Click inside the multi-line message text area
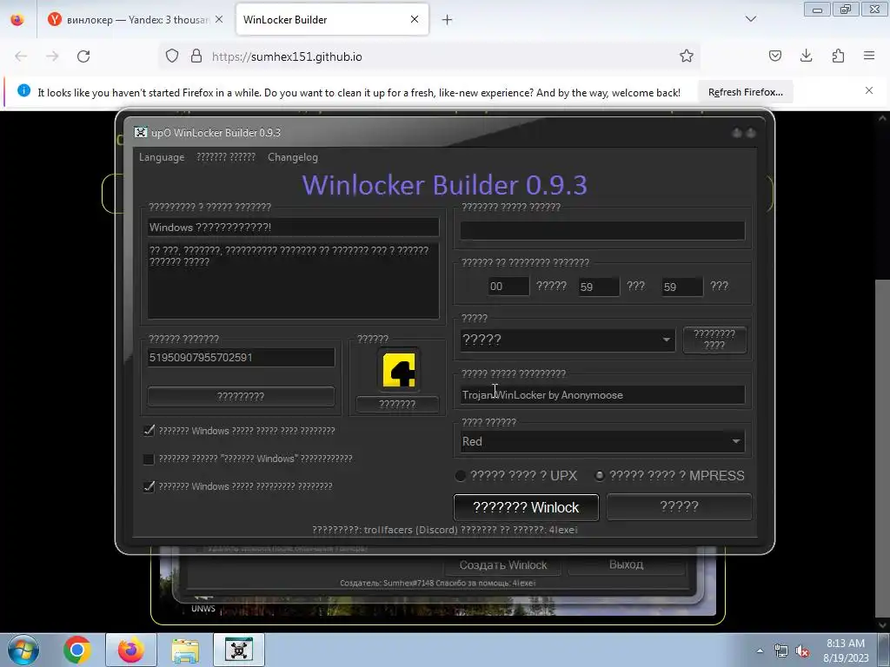The height and width of the screenshot is (667, 890). pyautogui.click(x=293, y=281)
